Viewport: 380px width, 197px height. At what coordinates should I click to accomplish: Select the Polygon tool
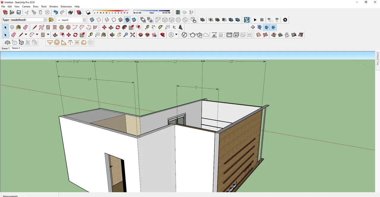[68, 27]
